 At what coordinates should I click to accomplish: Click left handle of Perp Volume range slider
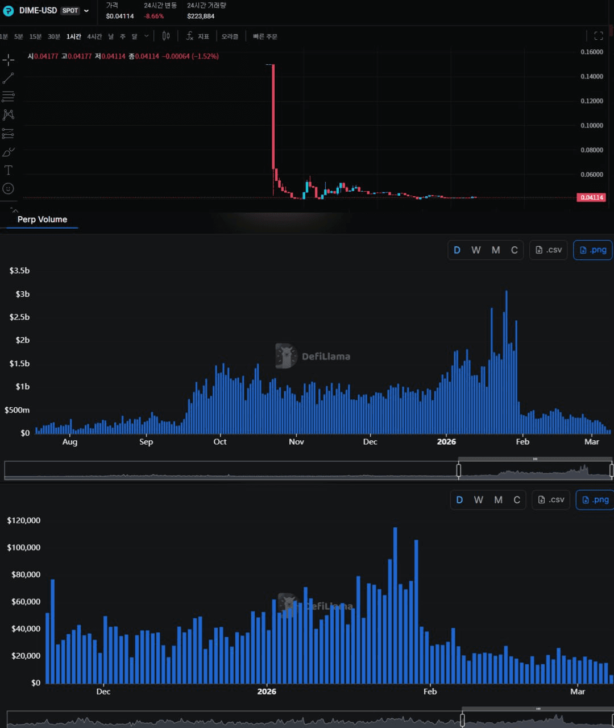459,470
